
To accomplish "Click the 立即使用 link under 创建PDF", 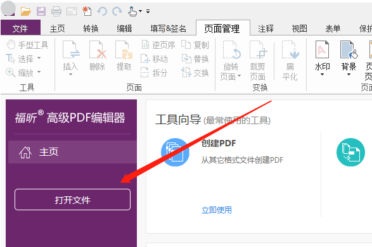I will pos(216,210).
